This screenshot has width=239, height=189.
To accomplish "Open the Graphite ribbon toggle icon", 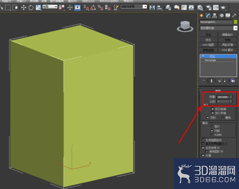I will (177, 7).
